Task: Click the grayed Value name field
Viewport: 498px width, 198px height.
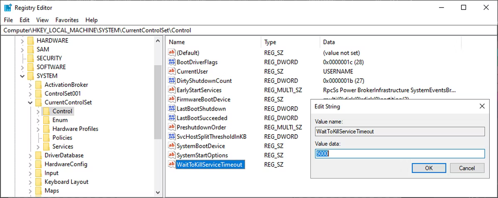Action: [400, 131]
